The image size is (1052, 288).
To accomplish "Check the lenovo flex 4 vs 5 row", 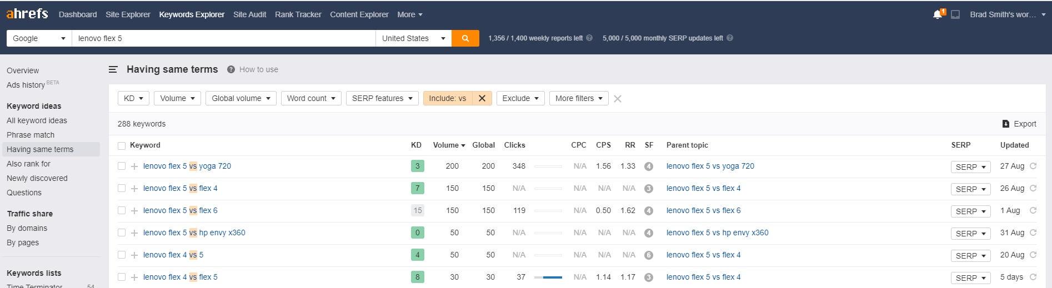I will click(x=122, y=255).
